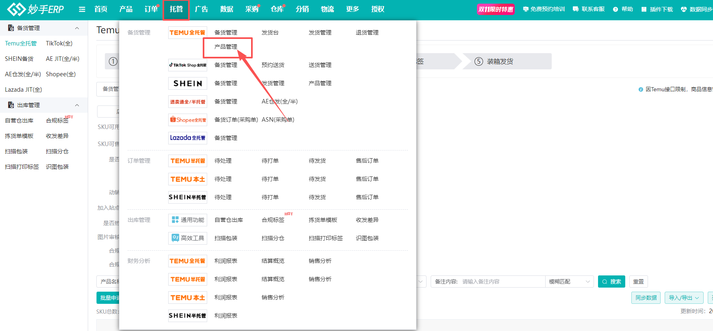
Task: Open 合规标签 link in the left sidebar
Action: (57, 120)
